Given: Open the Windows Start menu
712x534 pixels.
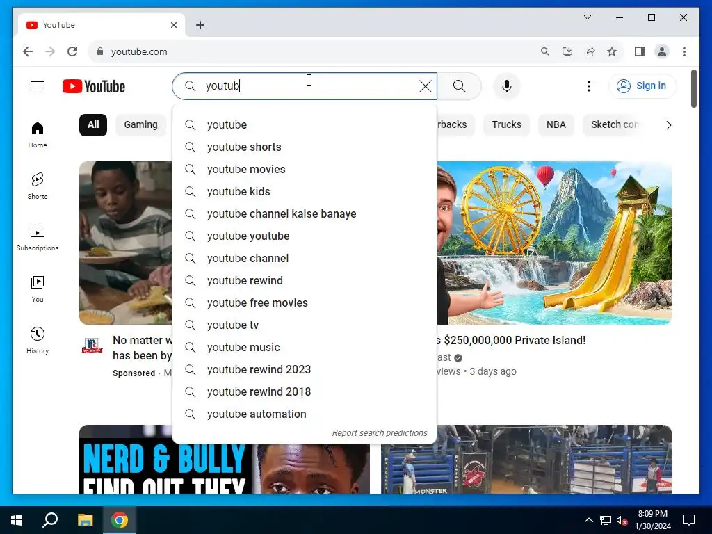Looking at the screenshot, I should [17, 520].
